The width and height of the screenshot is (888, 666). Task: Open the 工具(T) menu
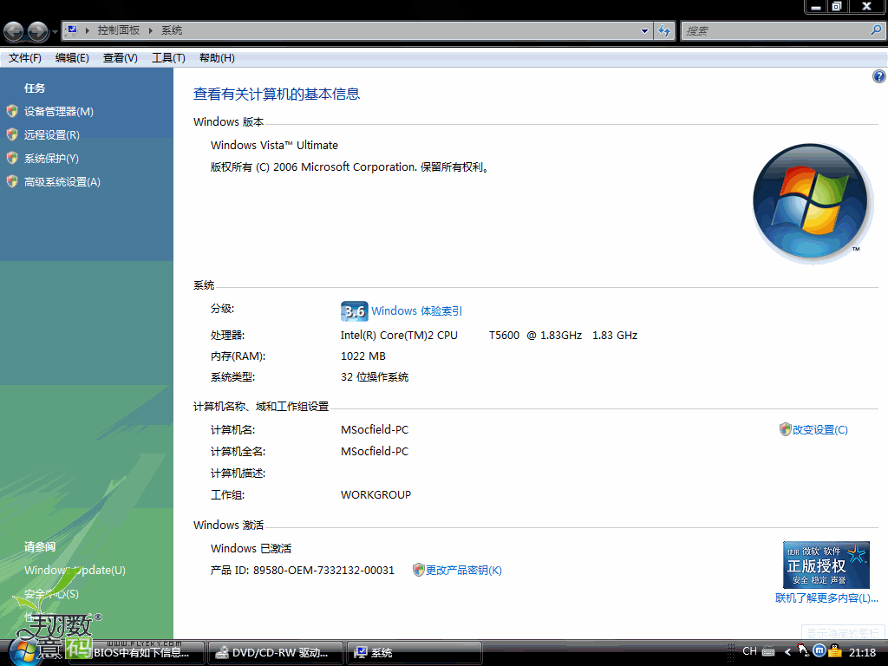168,58
